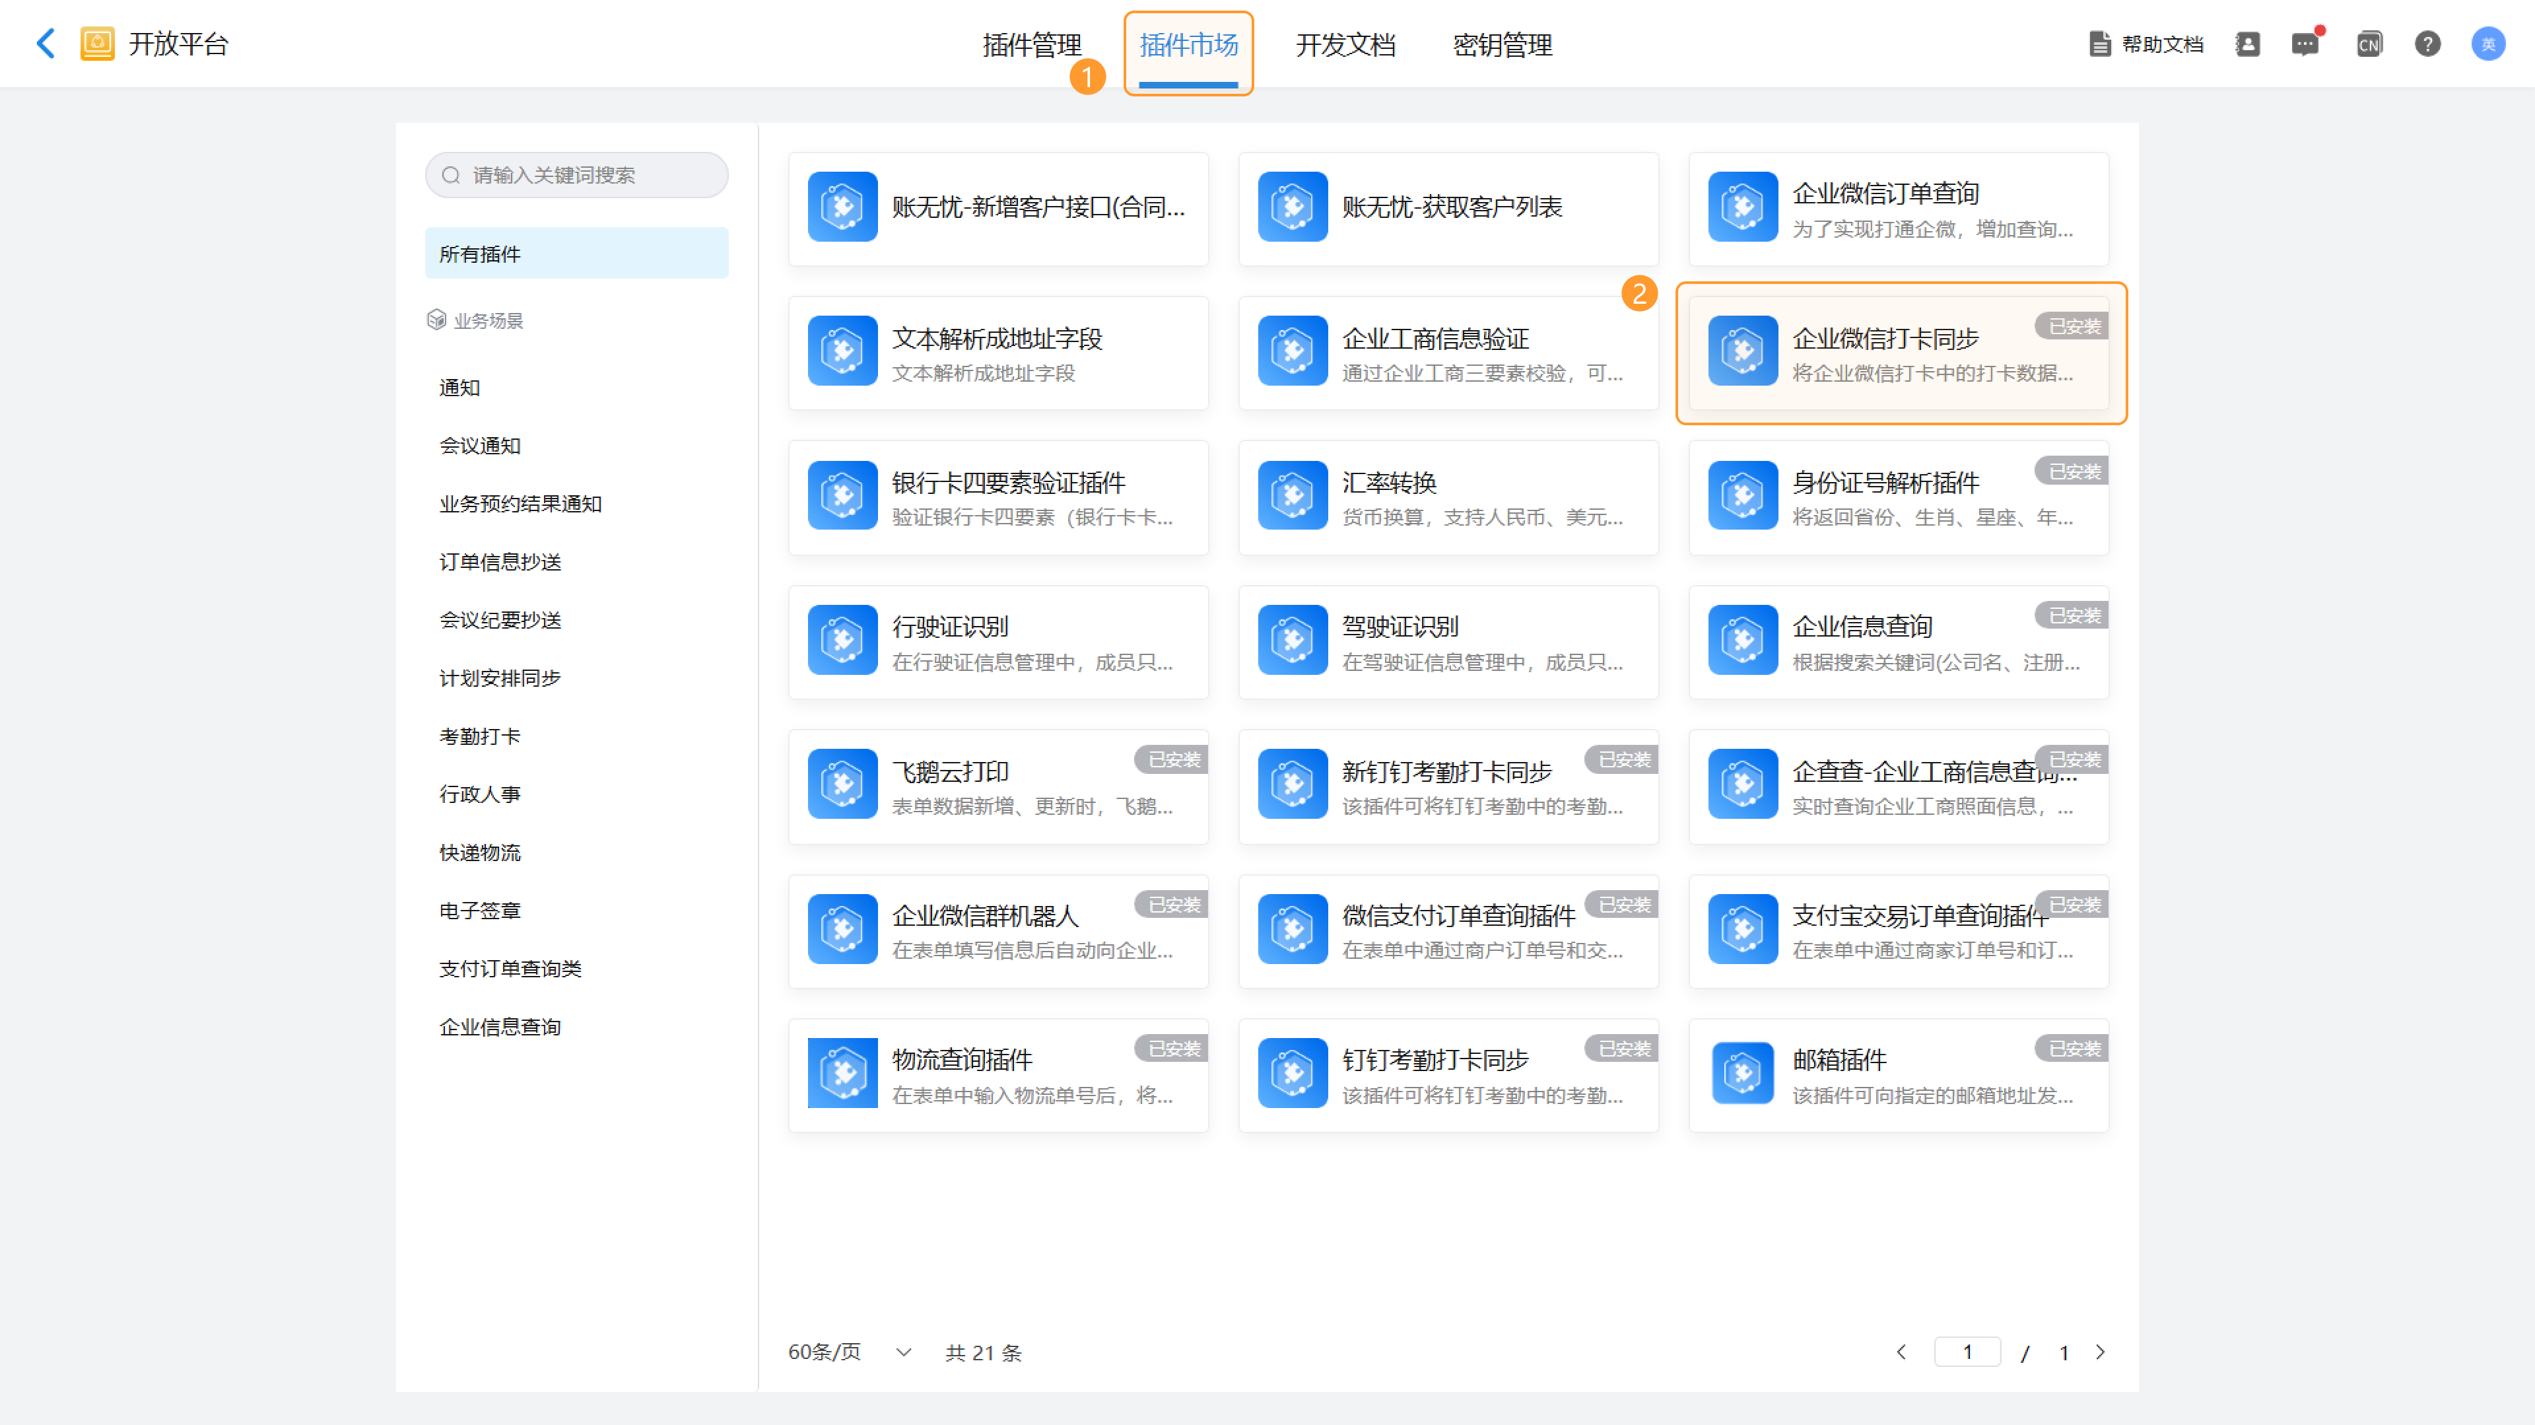Click the 钉钉考勤打卡同步 plugin icon
Screen dimensions: 2535x1425
pos(1293,1072)
